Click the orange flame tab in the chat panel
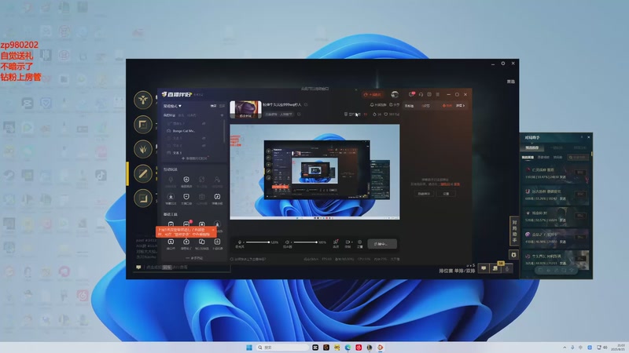The width and height of the screenshot is (629, 353). point(447,106)
